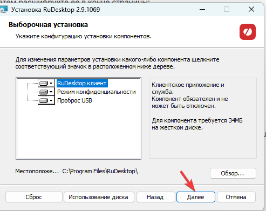Select the RuDesktop клиент tree item
This screenshot has height=211, width=266.
tap(82, 83)
